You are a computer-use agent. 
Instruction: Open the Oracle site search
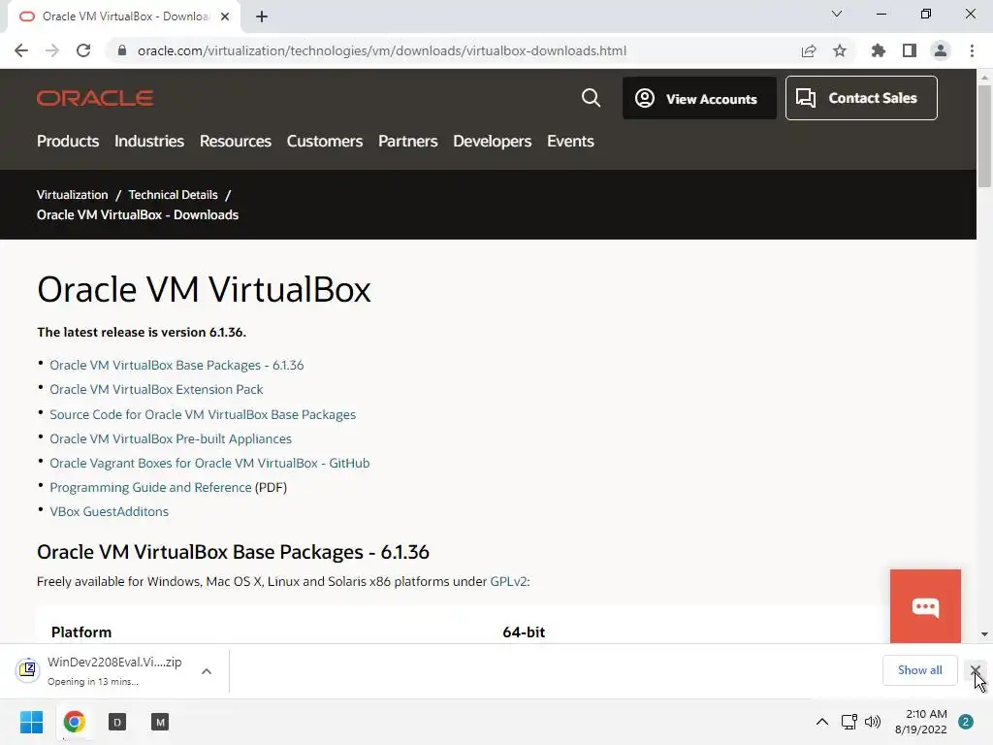[x=591, y=98]
